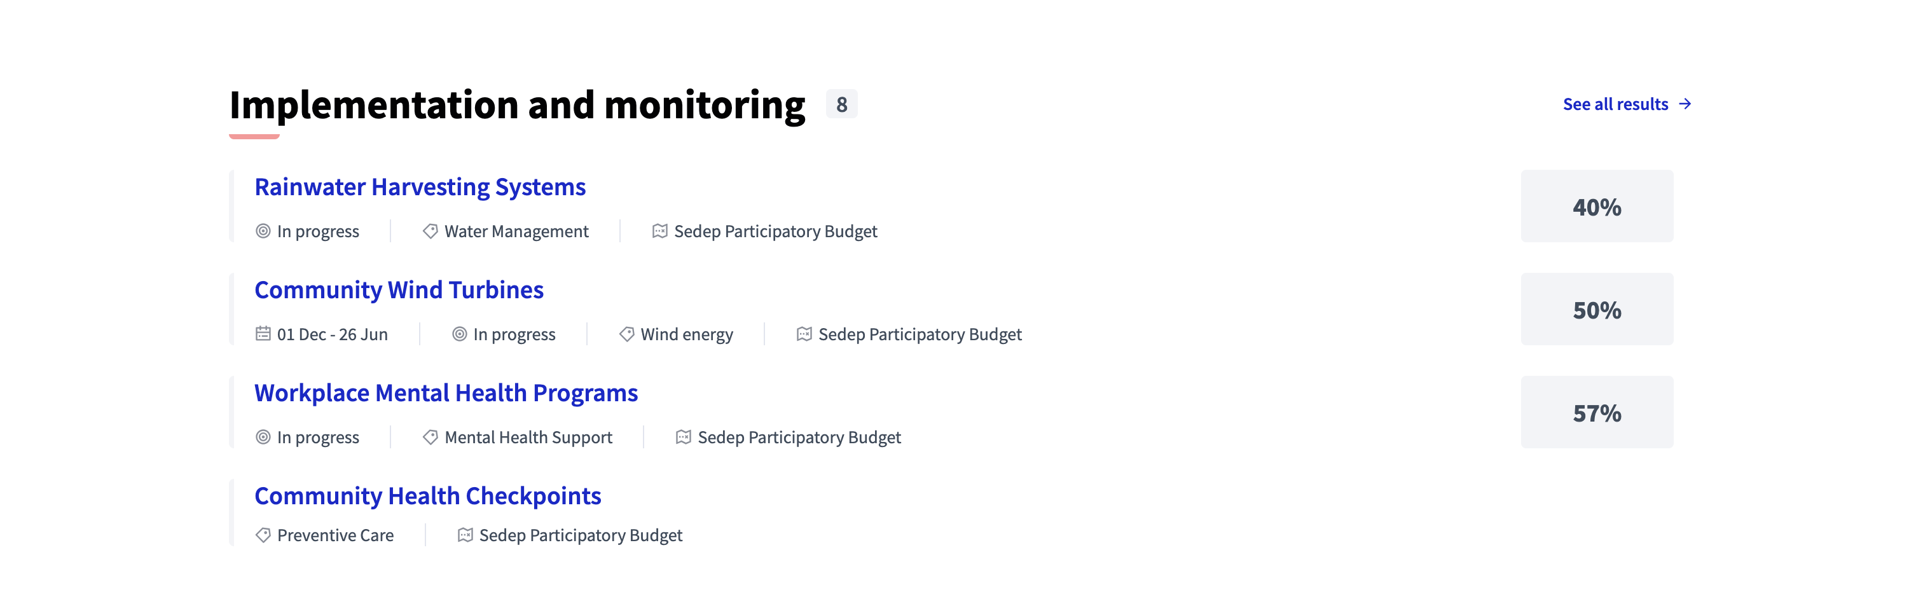Open the Community Health Checkpoints project
1923x613 pixels.
[428, 496]
